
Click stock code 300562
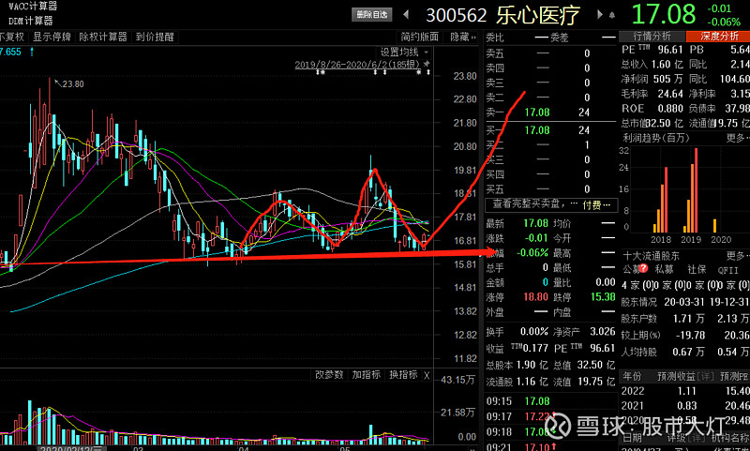tap(457, 15)
